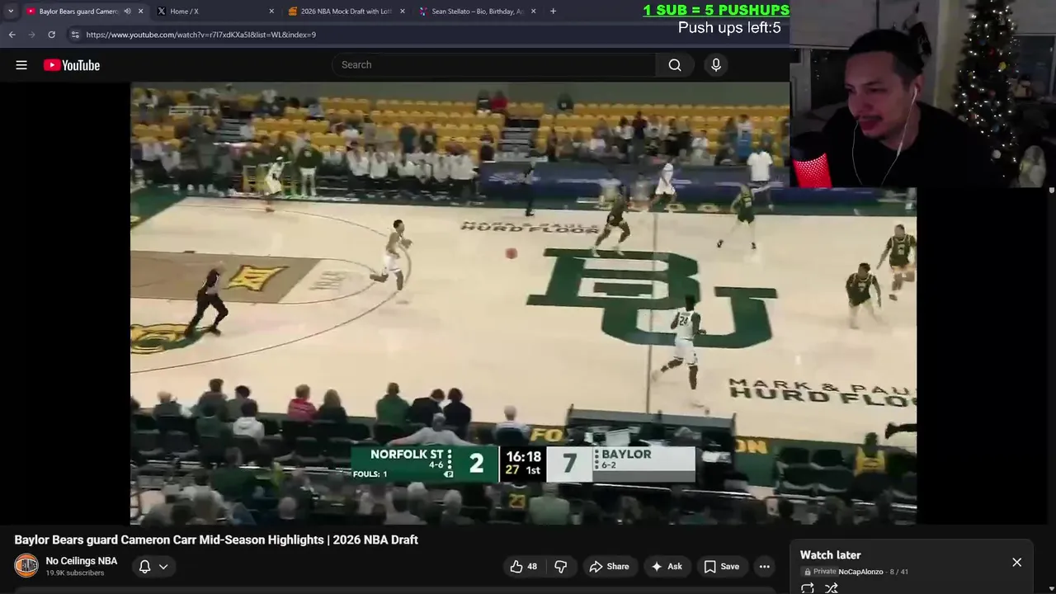Expand the subscription notification dropdown arrow
This screenshot has width=1056, height=594.
(163, 566)
